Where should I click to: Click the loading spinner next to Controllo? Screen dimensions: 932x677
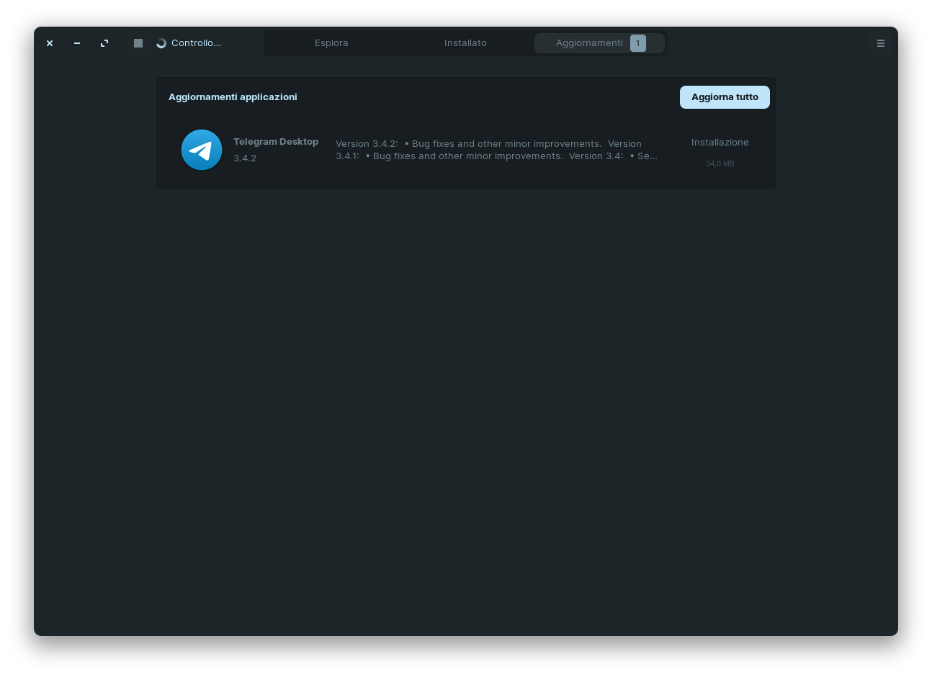tap(161, 43)
